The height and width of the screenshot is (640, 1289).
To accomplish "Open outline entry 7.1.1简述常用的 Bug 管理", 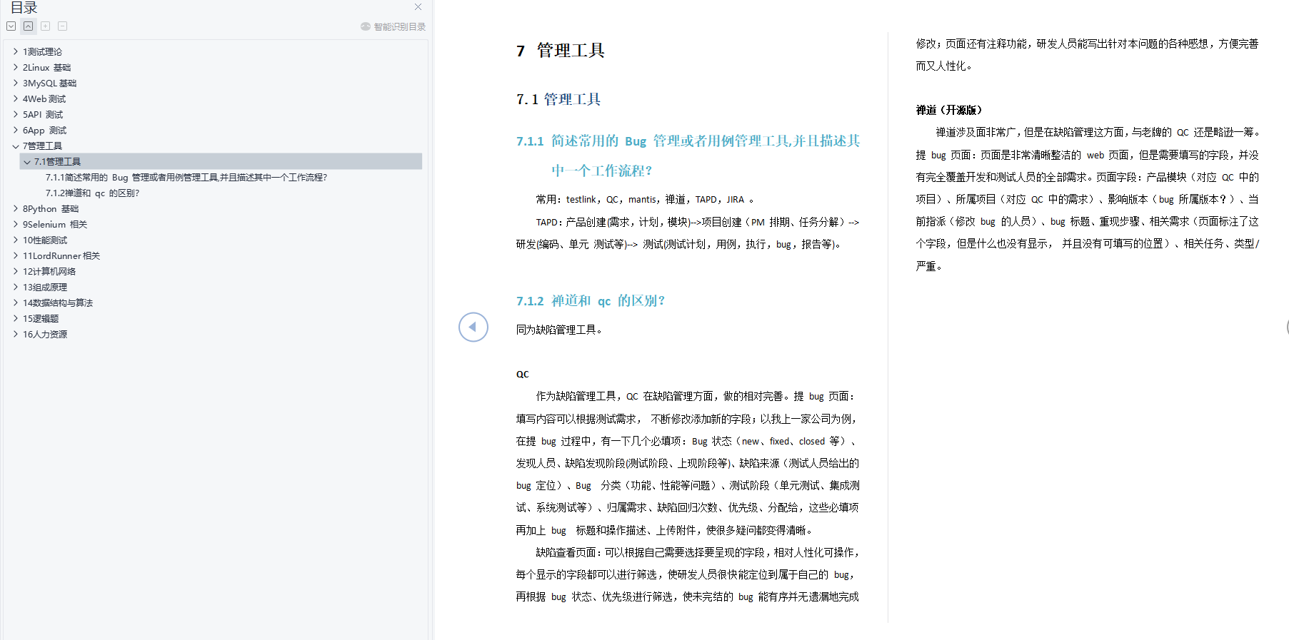I will coord(186,177).
